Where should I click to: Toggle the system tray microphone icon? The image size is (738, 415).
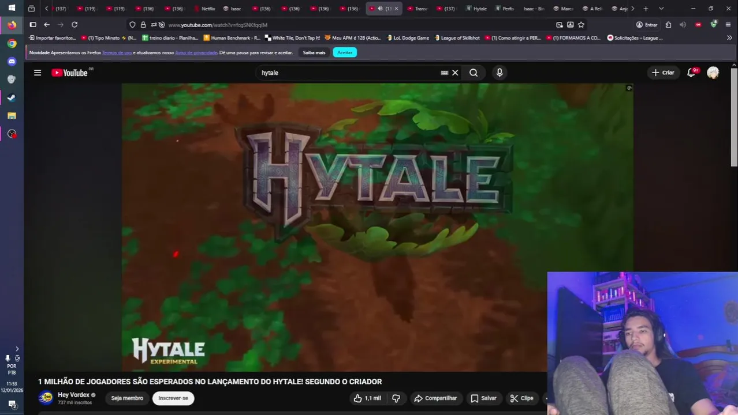click(8, 358)
